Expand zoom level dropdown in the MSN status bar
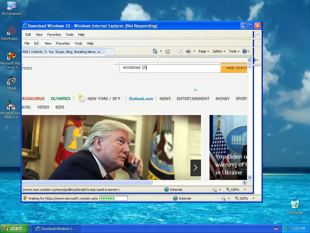The width and height of the screenshot is (310, 233). pyautogui.click(x=245, y=190)
